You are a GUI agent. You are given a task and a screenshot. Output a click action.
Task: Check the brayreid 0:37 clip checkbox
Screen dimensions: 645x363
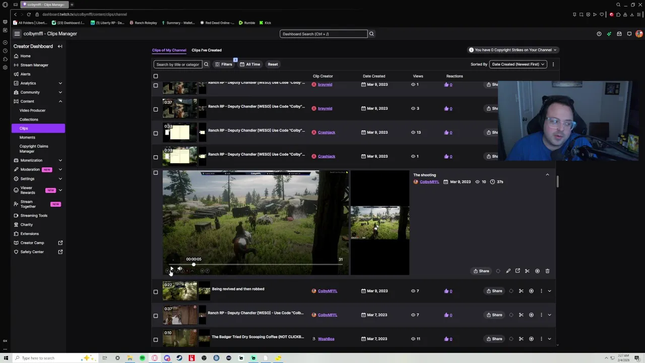tap(156, 109)
